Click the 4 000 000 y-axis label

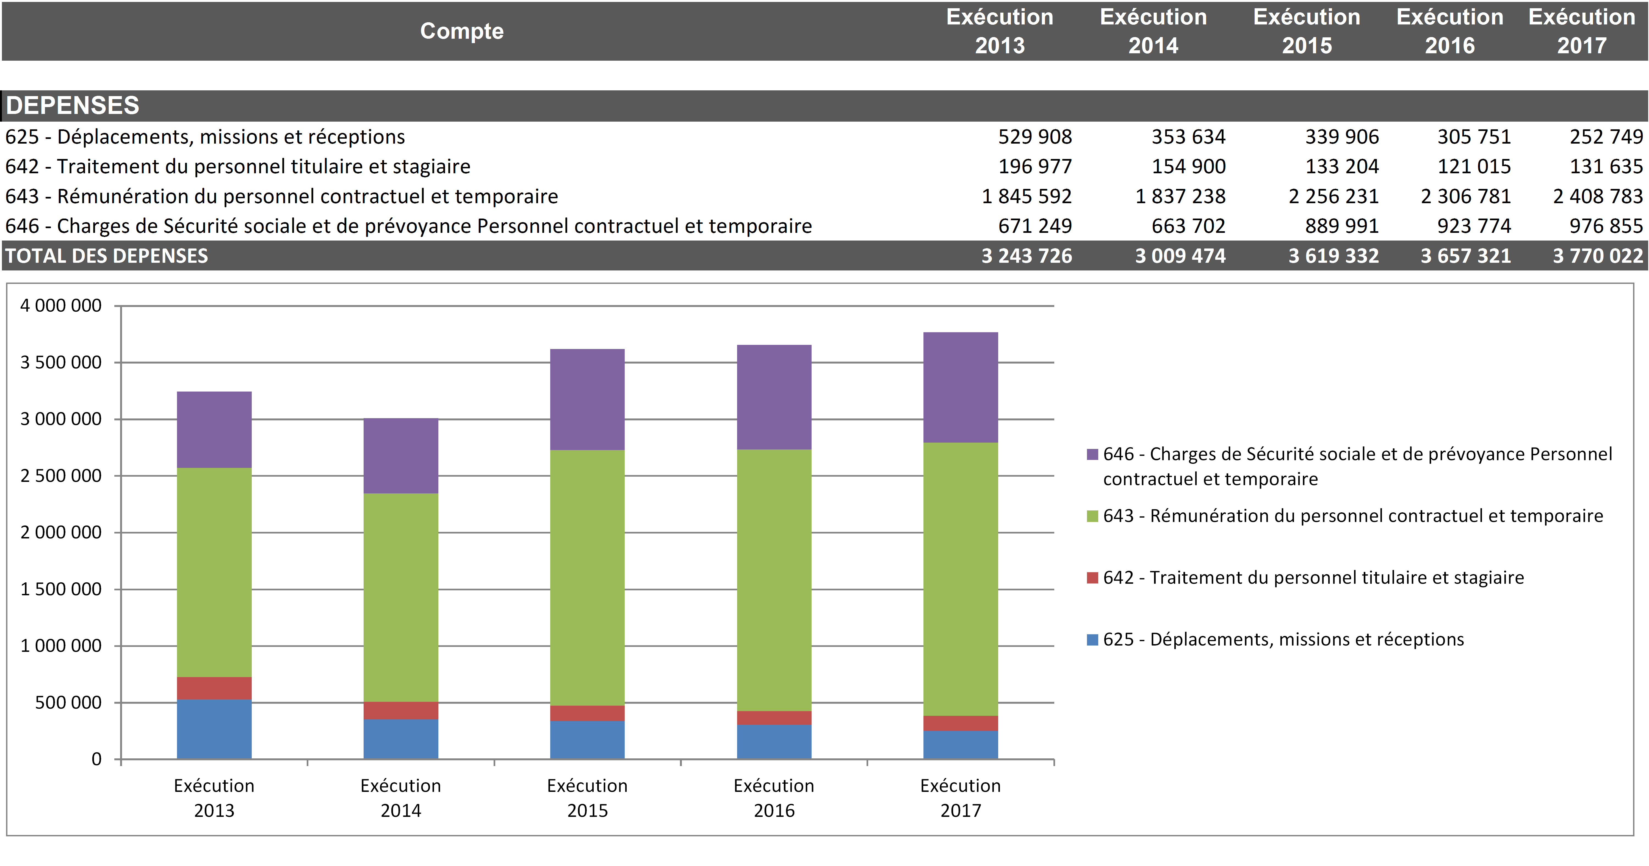[x=61, y=306]
